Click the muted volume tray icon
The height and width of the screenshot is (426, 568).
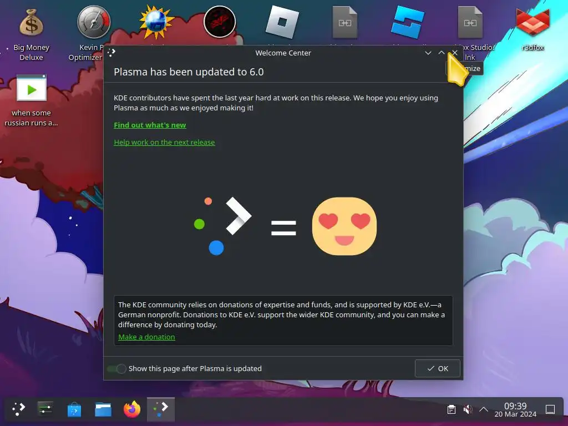(468, 409)
